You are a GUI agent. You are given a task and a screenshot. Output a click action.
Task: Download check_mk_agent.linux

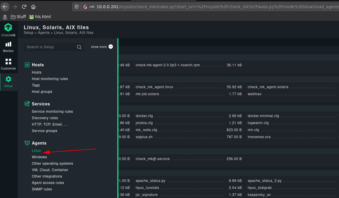(x=154, y=87)
